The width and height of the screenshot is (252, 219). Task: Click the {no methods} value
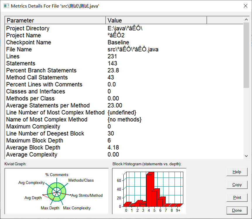point(125,120)
